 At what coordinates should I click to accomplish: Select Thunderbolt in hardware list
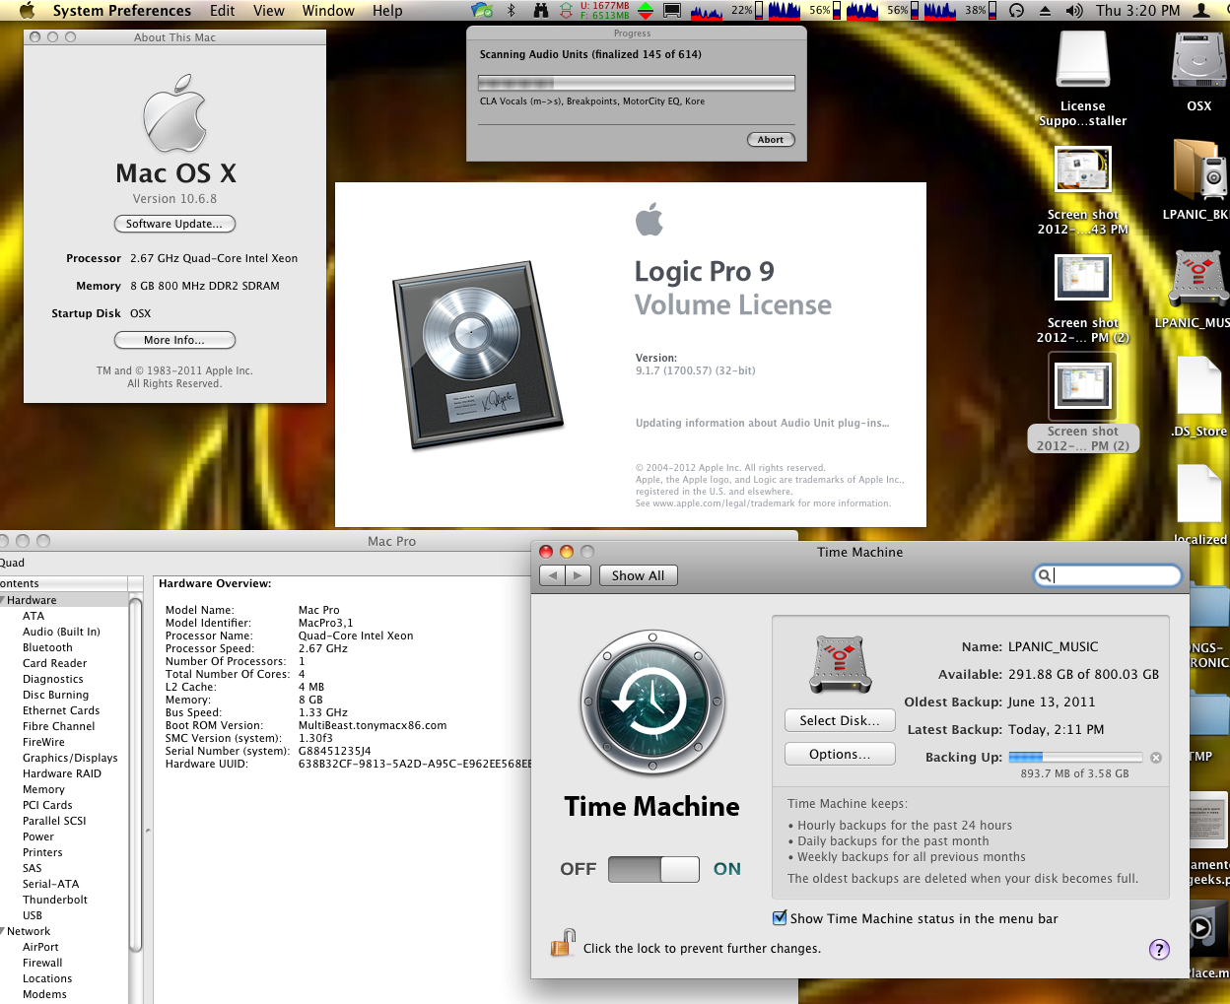(x=55, y=900)
